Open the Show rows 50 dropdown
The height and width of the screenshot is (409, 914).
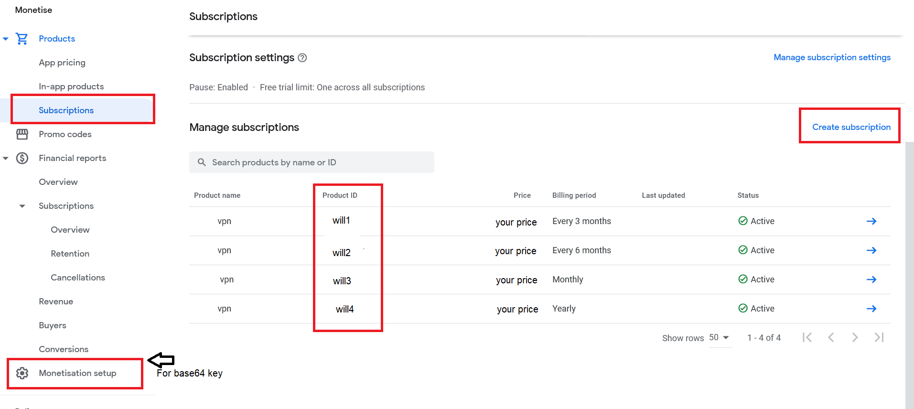tap(720, 338)
